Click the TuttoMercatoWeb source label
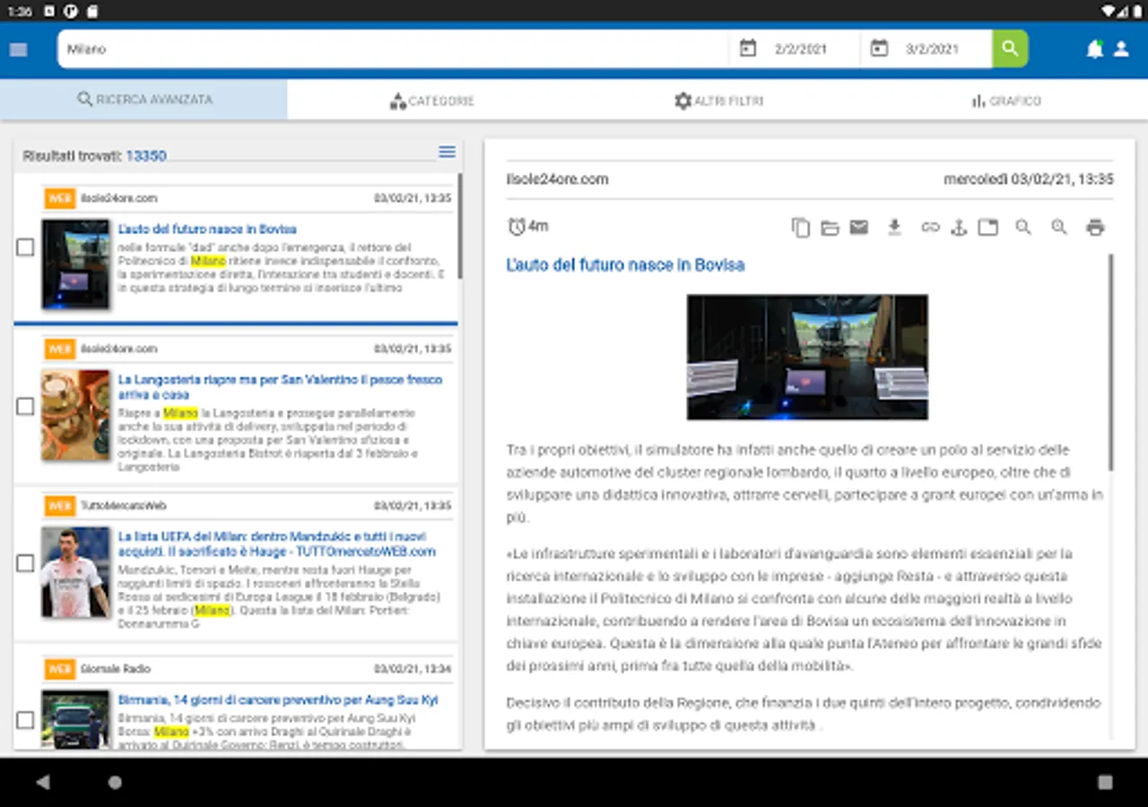This screenshot has height=807, width=1148. pyautogui.click(x=124, y=507)
